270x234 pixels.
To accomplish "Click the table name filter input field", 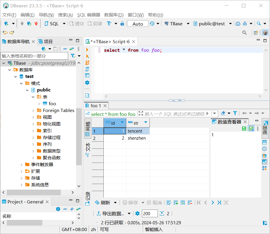I will tap(34, 56).
